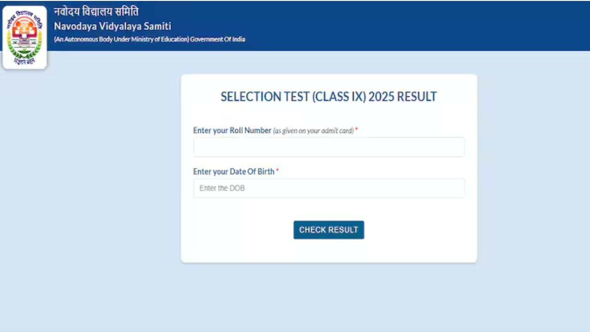Viewport: 590px width, 332px height.
Task: Click the Enter your Roll Number label
Action: point(232,130)
